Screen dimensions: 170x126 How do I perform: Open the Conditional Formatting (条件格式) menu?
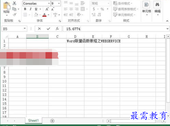(123, 3)
